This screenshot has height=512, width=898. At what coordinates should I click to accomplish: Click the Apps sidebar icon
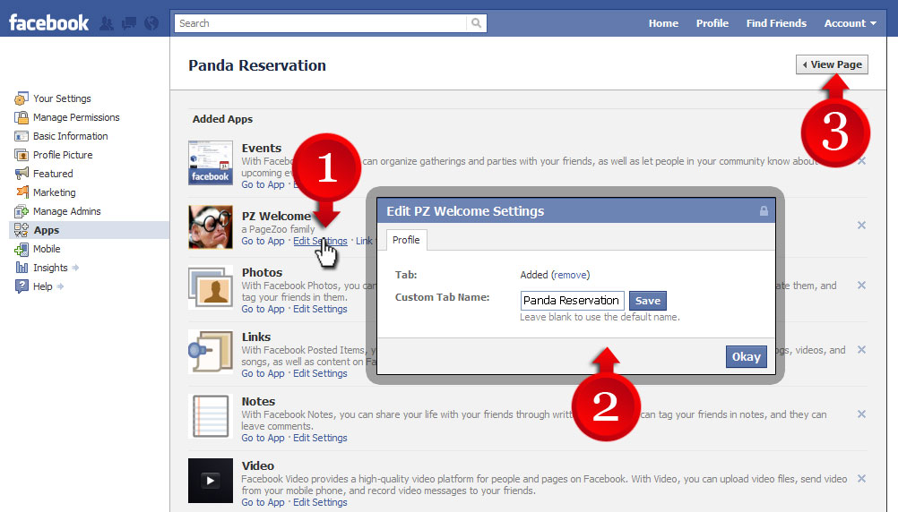pyautogui.click(x=22, y=230)
